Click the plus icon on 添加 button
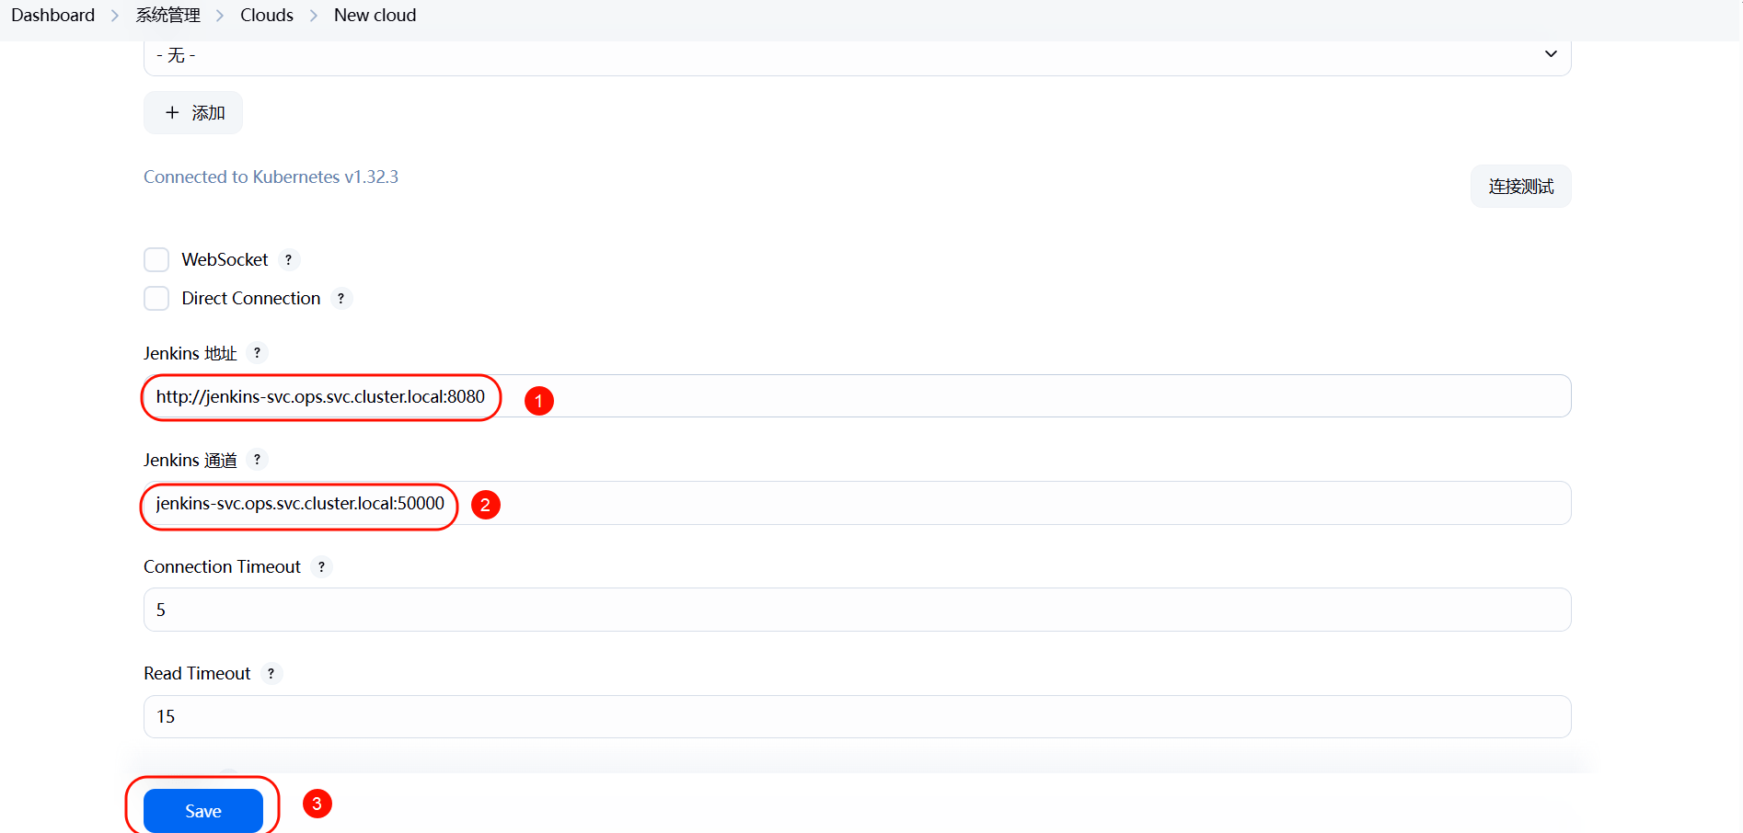 tap(172, 112)
